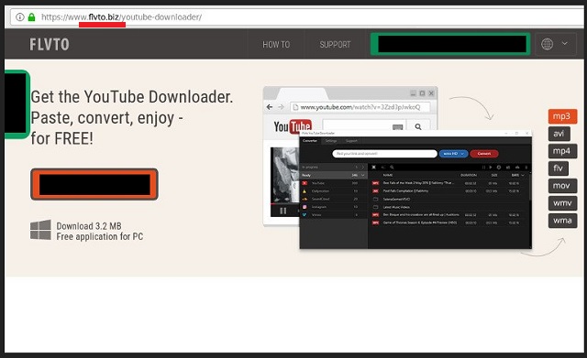This screenshot has width=587, height=358.
Task: Open the HOW TO menu item
Action: click(x=276, y=45)
